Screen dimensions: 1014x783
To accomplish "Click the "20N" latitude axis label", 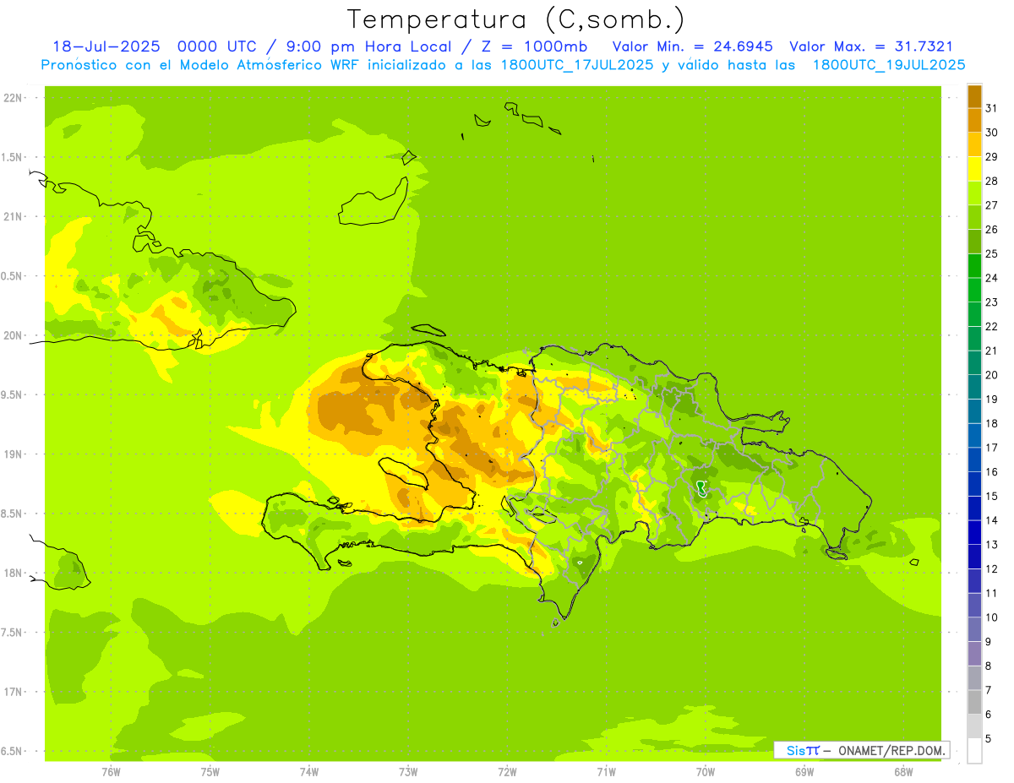I will tap(14, 335).
